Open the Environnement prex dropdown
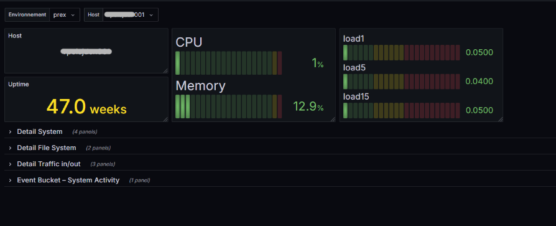The width and height of the screenshot is (556, 226). tap(65, 15)
